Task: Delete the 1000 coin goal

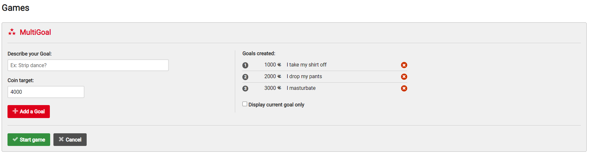Action: click(404, 65)
